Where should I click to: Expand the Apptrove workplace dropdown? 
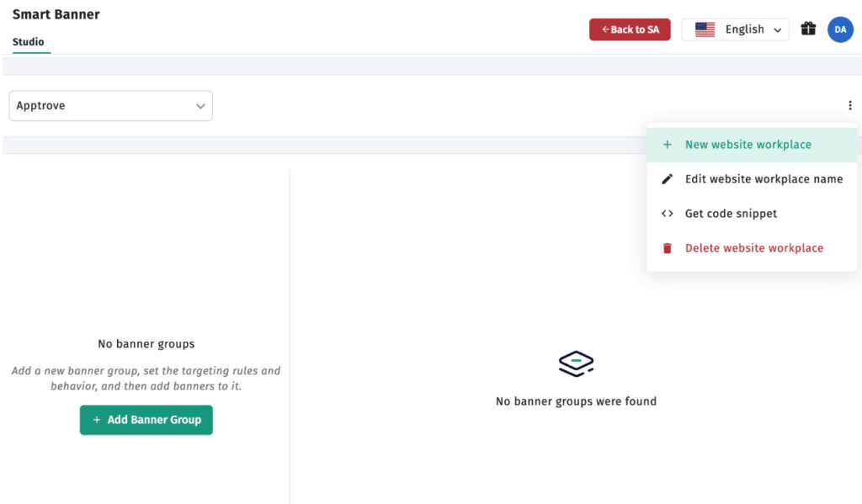coord(110,105)
